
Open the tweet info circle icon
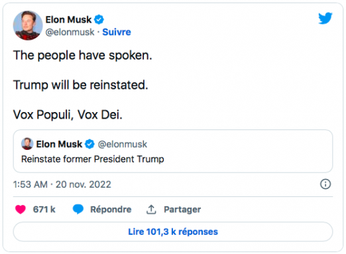tap(325, 184)
